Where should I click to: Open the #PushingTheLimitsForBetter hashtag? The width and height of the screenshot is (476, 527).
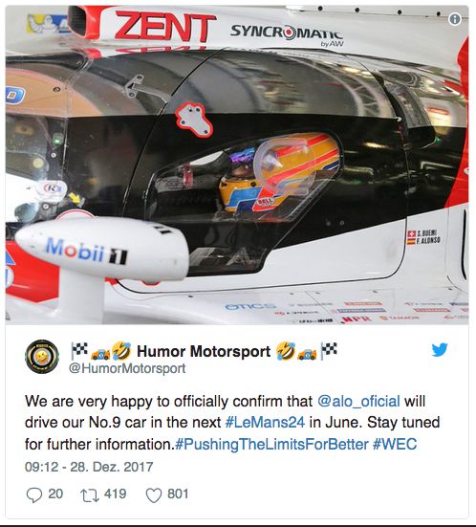pyautogui.click(x=272, y=445)
